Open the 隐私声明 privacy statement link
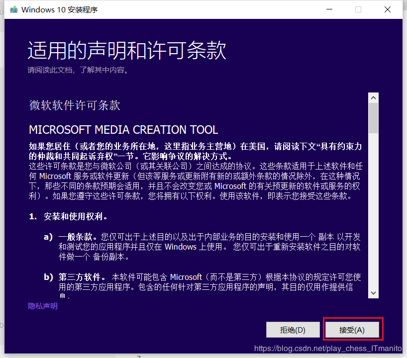This screenshot has height=358, width=407. coord(43,306)
